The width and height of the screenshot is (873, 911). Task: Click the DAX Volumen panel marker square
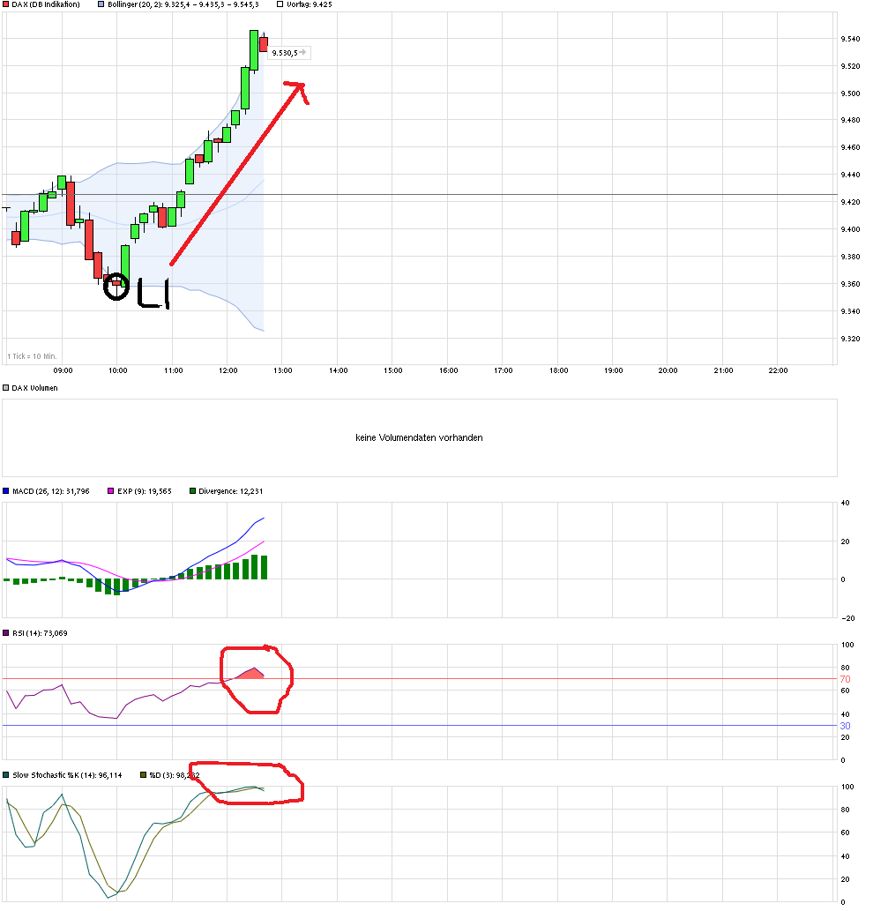[6, 387]
